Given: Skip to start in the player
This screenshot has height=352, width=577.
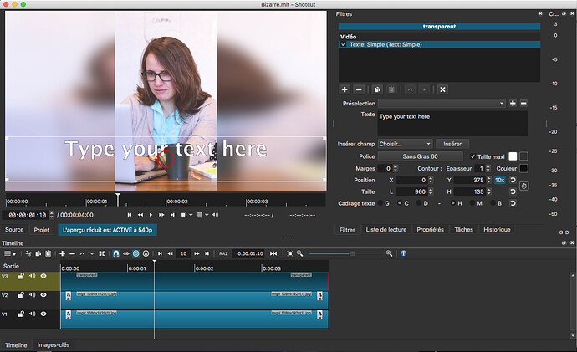Looking at the screenshot, I should tap(130, 215).
